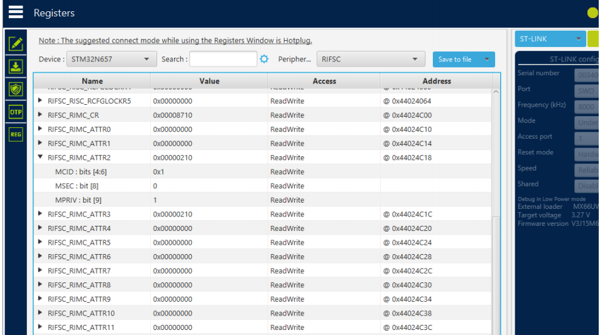
Task: Open the Device STM32N657 dropdown
Action: point(111,59)
